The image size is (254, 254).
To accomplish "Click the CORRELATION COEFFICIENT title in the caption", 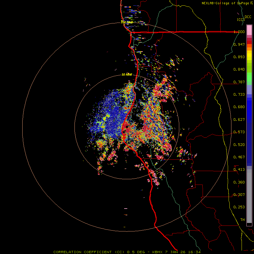I will [82, 252].
